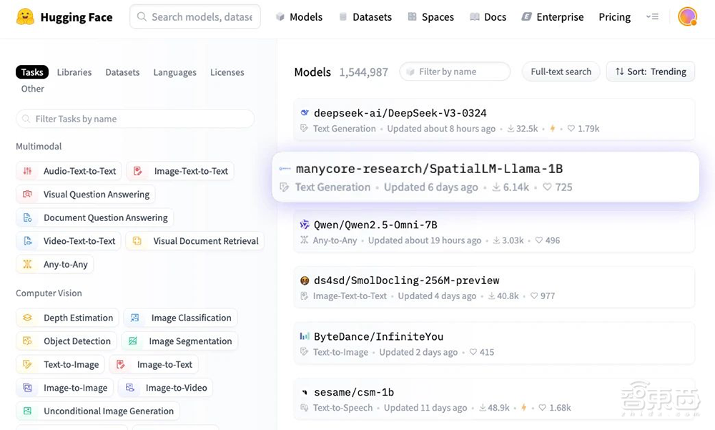Click the ByteDance organization logo icon
715x430 pixels.
click(305, 336)
